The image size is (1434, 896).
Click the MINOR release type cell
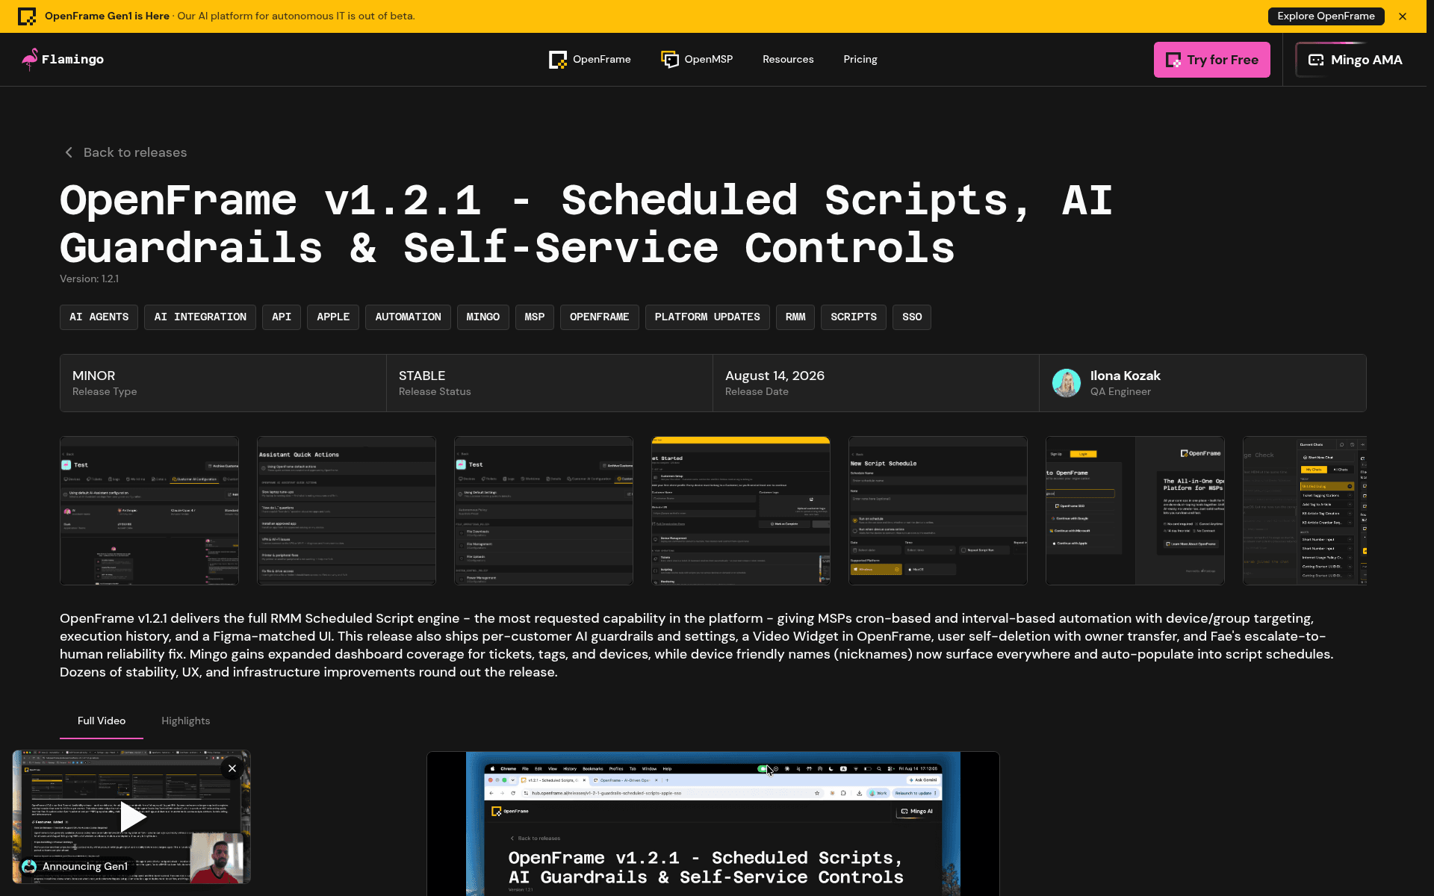pyautogui.click(x=223, y=383)
